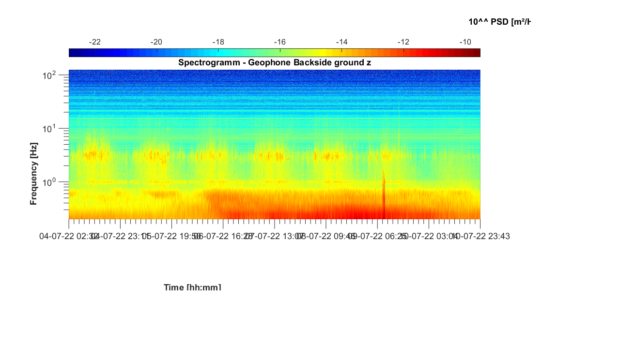620x363 pixels.
Task: Click the -22 colorbar tick label
Action: coord(95,42)
